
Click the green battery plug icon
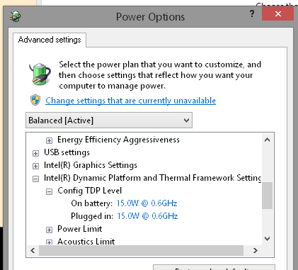(x=40, y=74)
